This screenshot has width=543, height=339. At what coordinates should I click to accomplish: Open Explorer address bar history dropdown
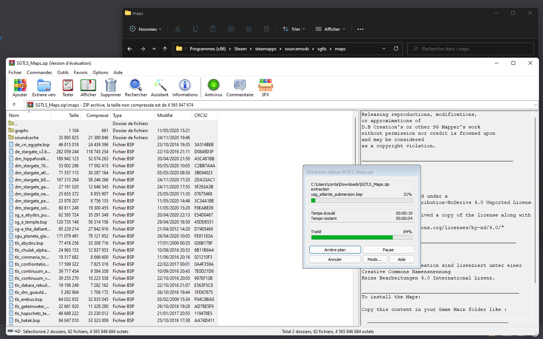coord(384,48)
